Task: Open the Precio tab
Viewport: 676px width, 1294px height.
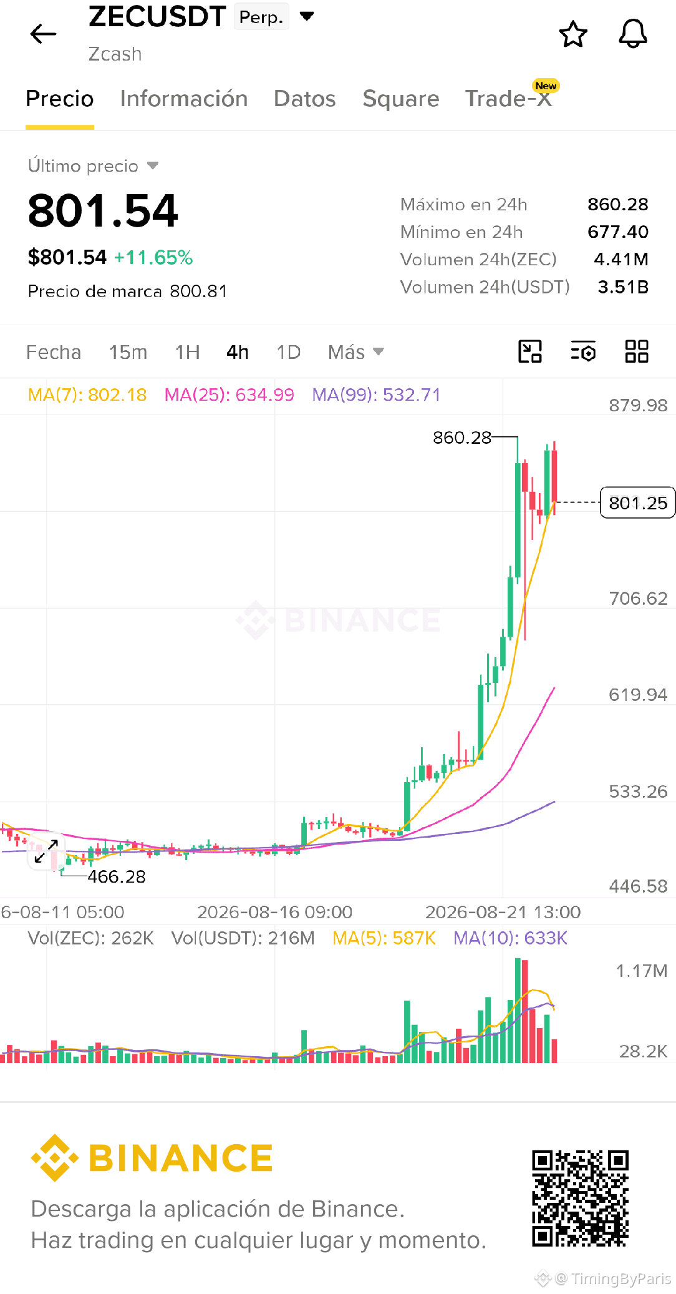Action: [x=60, y=99]
